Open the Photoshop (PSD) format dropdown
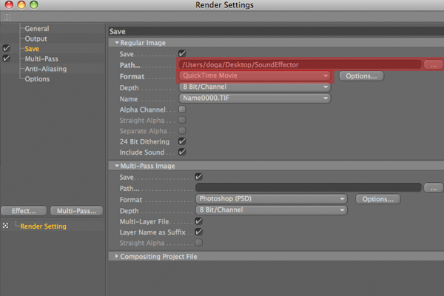 [272, 199]
